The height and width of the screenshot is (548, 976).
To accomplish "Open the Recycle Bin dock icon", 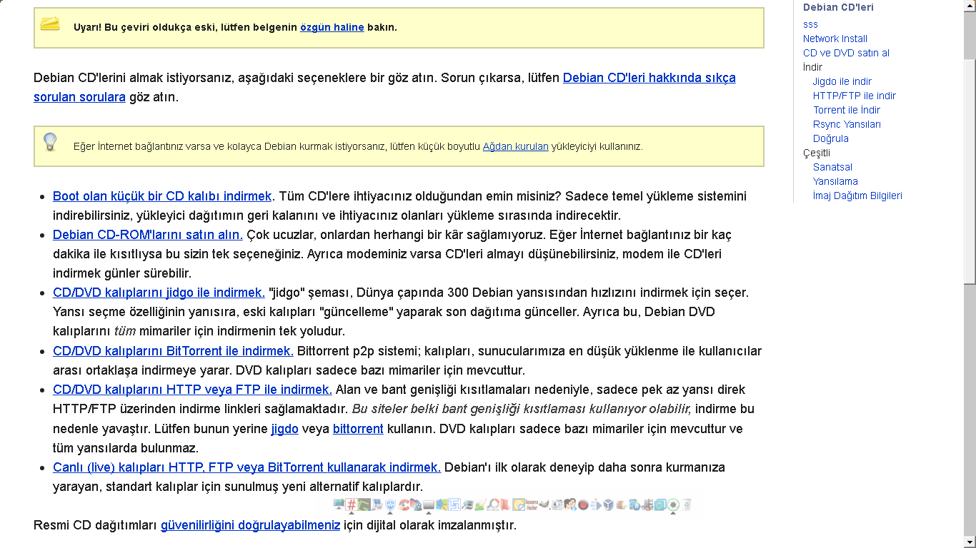I will click(x=687, y=504).
